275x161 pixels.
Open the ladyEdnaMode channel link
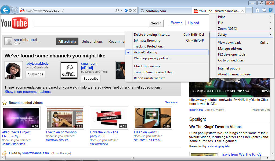(37, 63)
